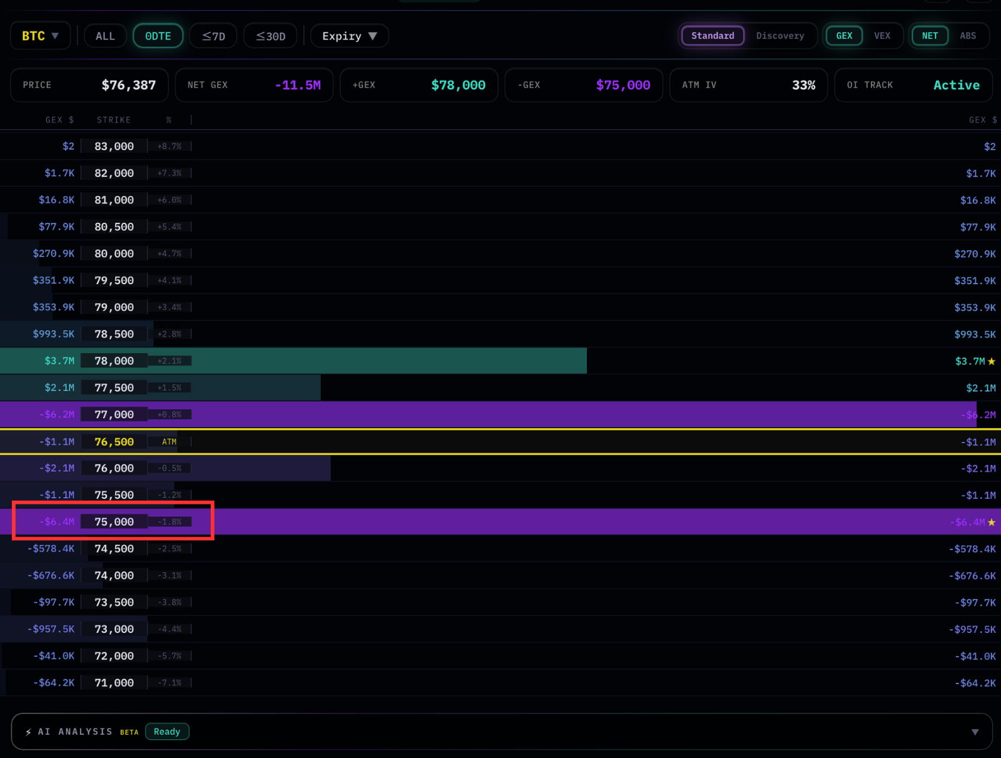Click the STRIKE column header
The width and height of the screenshot is (1001, 758).
pos(114,120)
